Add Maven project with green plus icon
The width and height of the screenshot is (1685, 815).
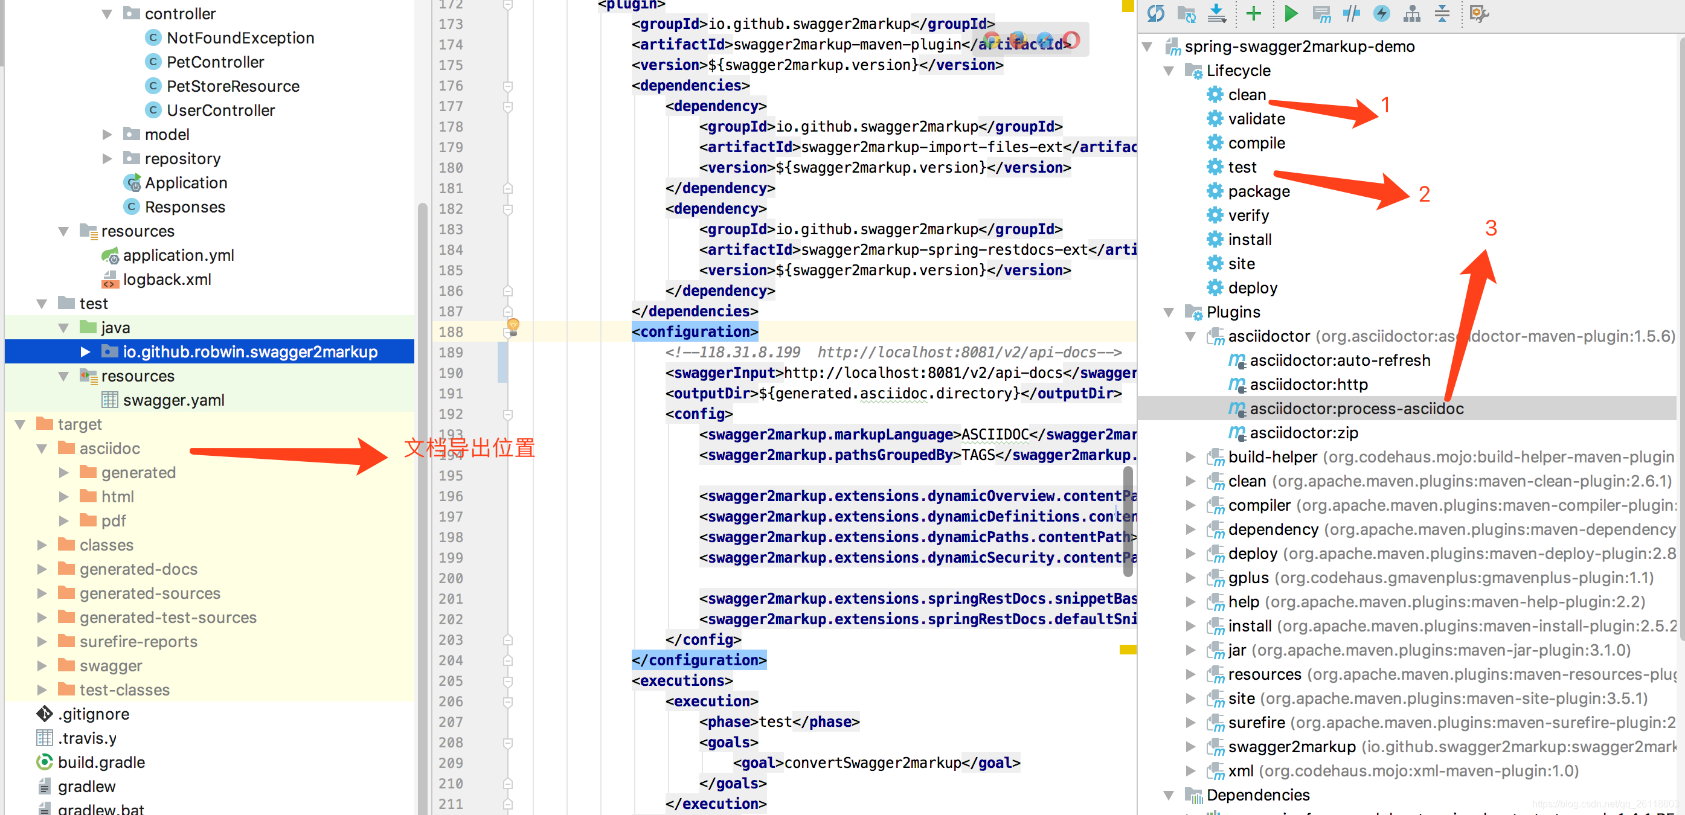1253,13
